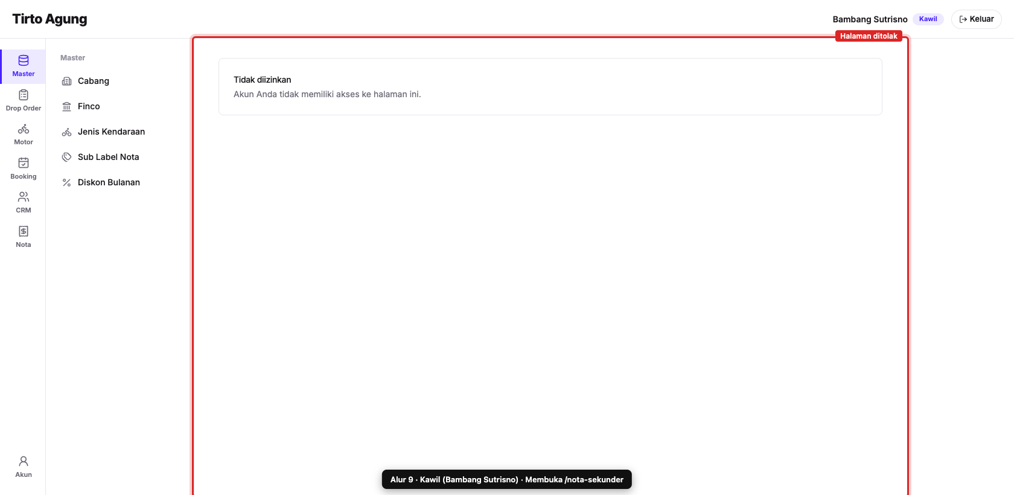The image size is (1014, 495).
Task: Click 'Akun Anda tidak memiliki akses' message
Action: tap(327, 94)
